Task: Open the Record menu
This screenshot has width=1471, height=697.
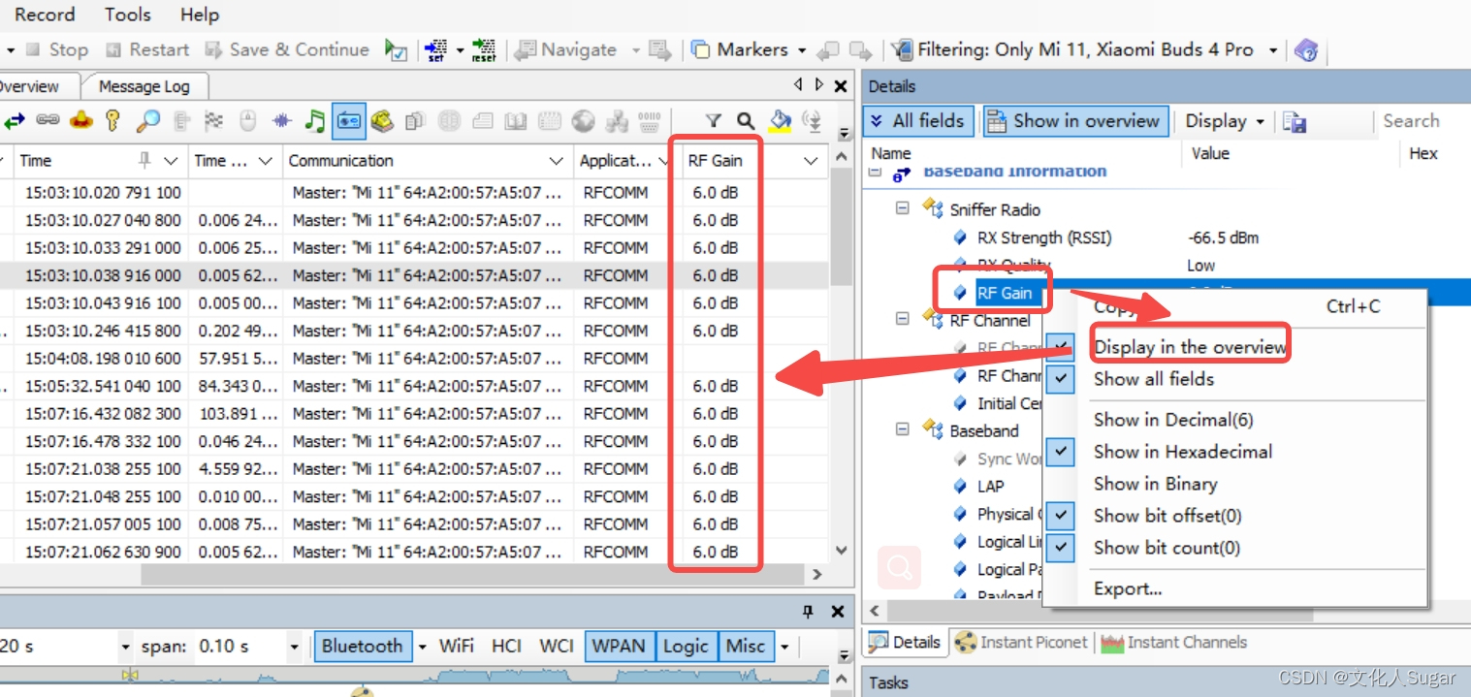Action: click(x=45, y=15)
